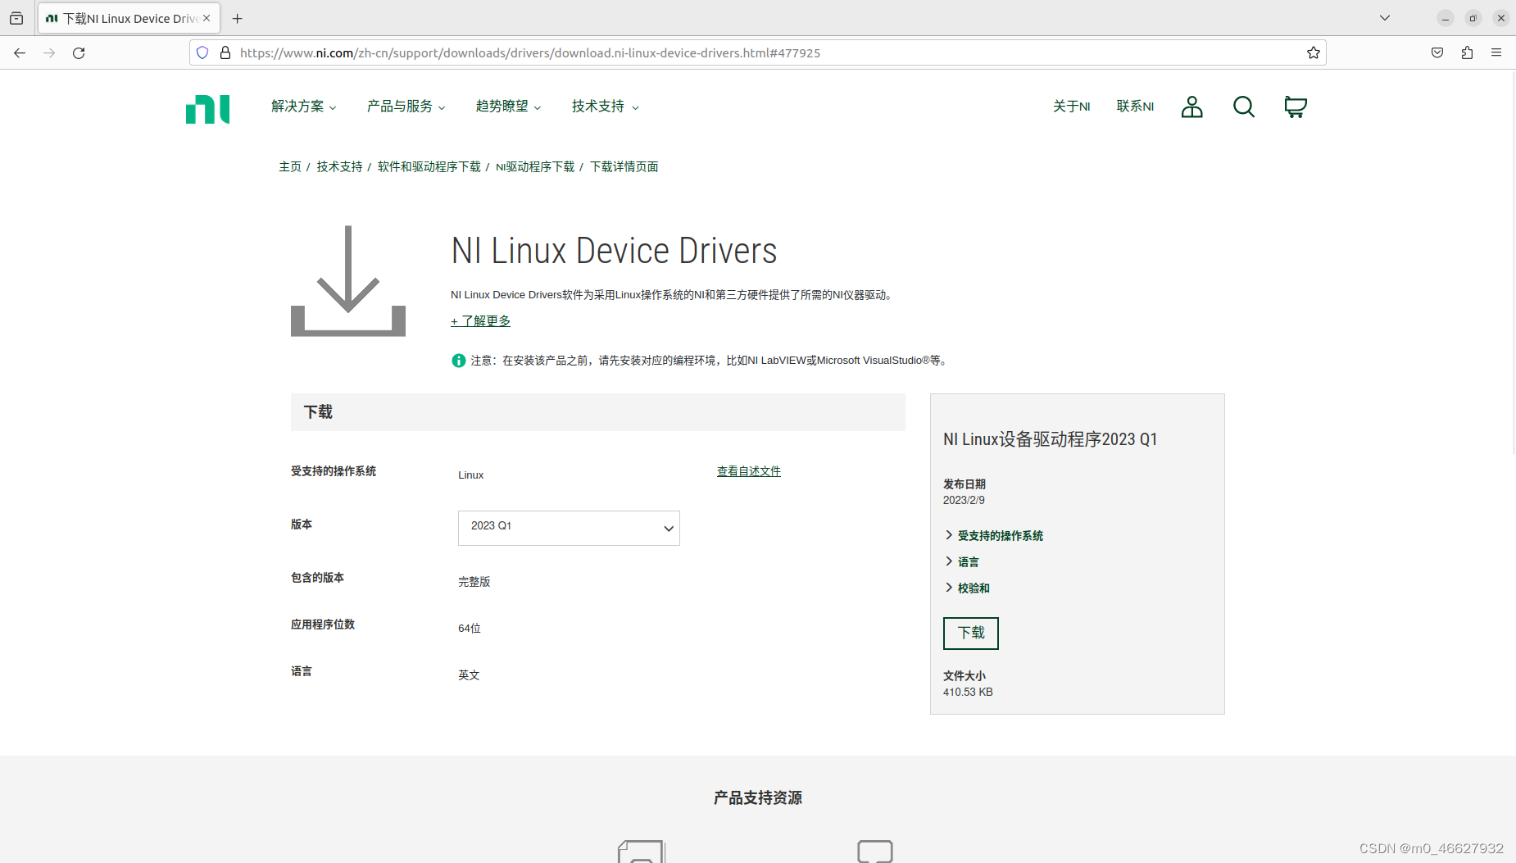The width and height of the screenshot is (1516, 863).
Task: Expand the +了解更多 link
Action: click(480, 321)
